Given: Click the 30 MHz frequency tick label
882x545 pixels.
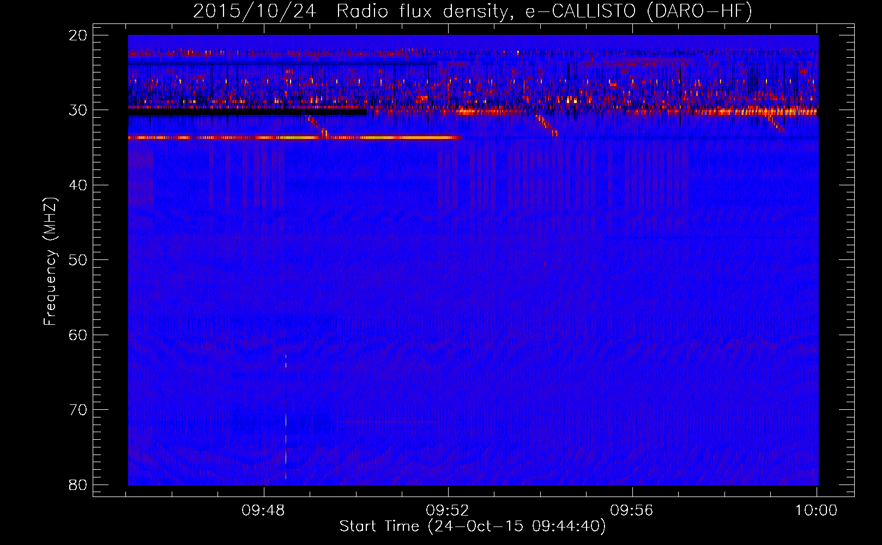Looking at the screenshot, I should pos(78,110).
